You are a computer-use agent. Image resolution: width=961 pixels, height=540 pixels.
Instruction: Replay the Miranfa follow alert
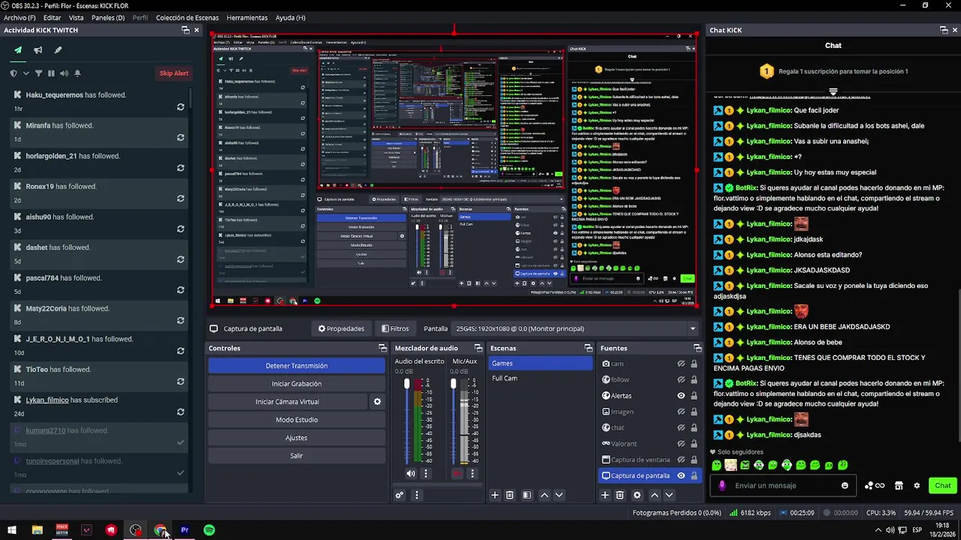tap(180, 138)
